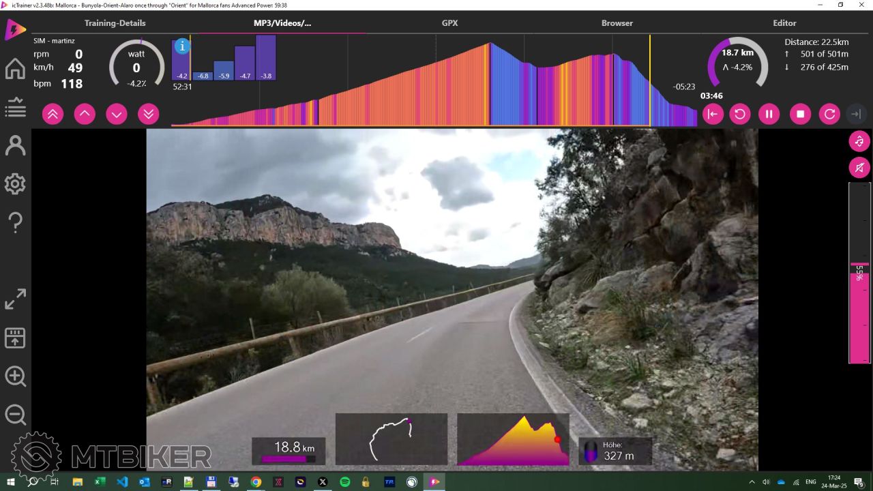873x491 pixels.
Task: Toggle mute with pink speaker icon
Action: [859, 167]
